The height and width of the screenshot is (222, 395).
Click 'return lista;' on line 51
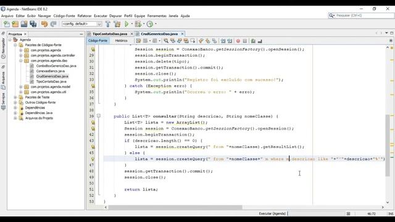coord(141,189)
